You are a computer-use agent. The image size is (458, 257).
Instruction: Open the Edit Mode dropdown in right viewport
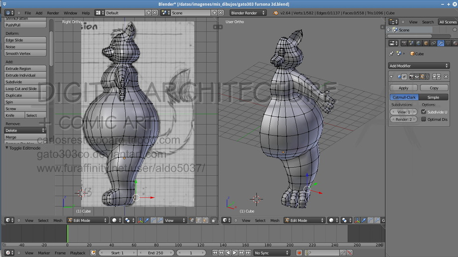(x=304, y=220)
